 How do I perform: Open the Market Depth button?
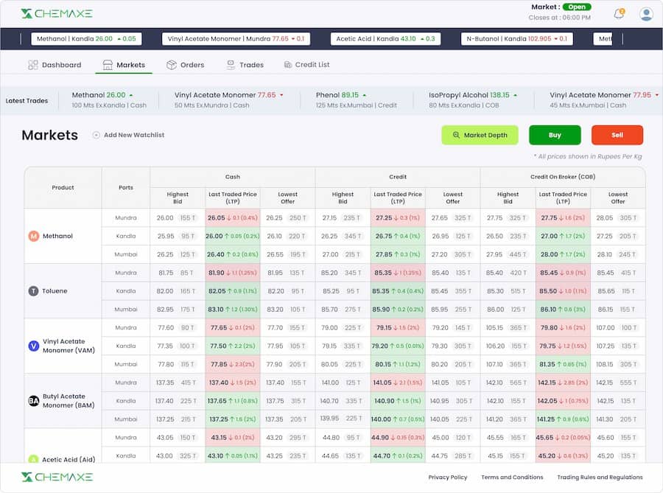480,135
